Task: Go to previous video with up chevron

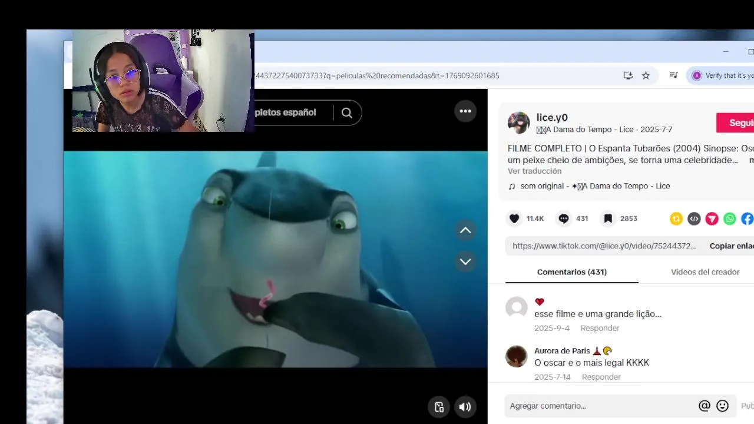Action: pos(465,230)
